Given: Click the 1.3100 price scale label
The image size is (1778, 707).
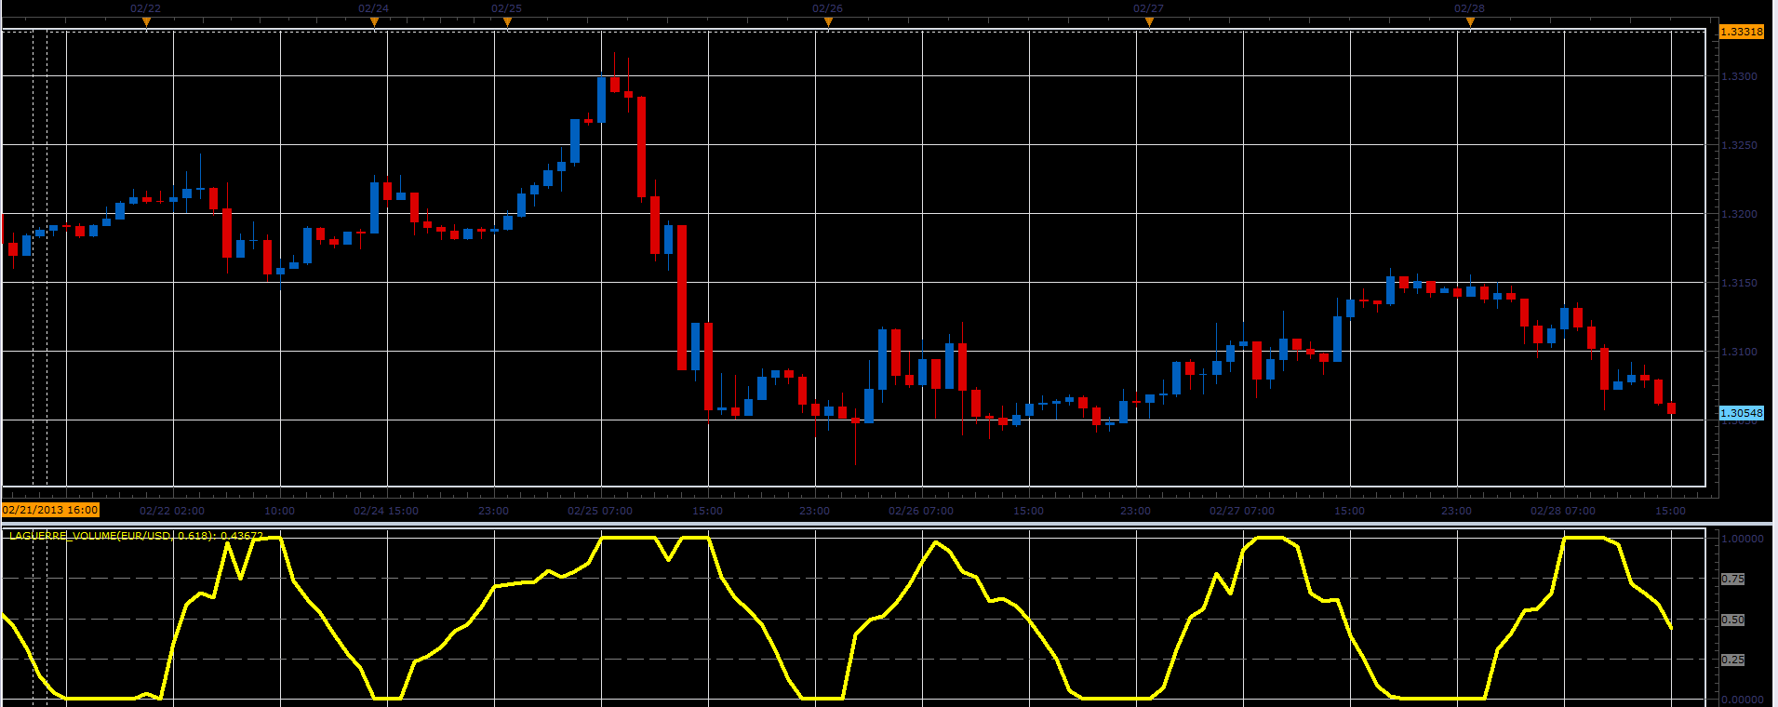Looking at the screenshot, I should (x=1739, y=352).
